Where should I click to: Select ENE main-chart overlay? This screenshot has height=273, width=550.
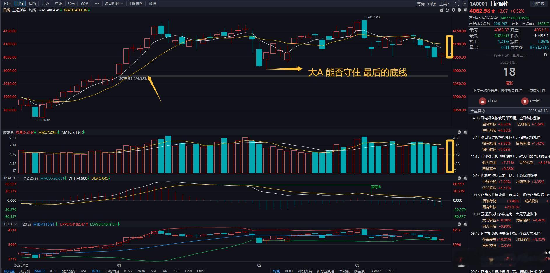(x=390, y=271)
